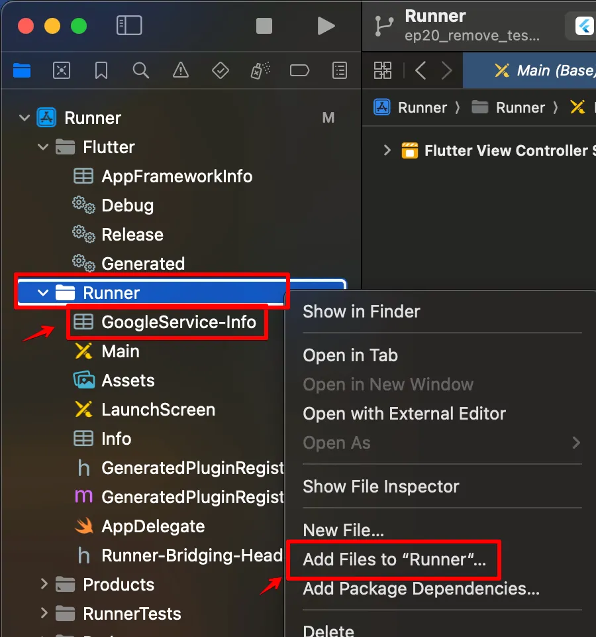This screenshot has height=637, width=596.
Task: Select the Main (Base) editor tab
Action: pyautogui.click(x=529, y=70)
